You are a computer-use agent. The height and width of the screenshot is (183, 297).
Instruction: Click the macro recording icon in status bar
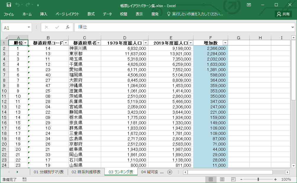pyautogui.click(x=24, y=179)
